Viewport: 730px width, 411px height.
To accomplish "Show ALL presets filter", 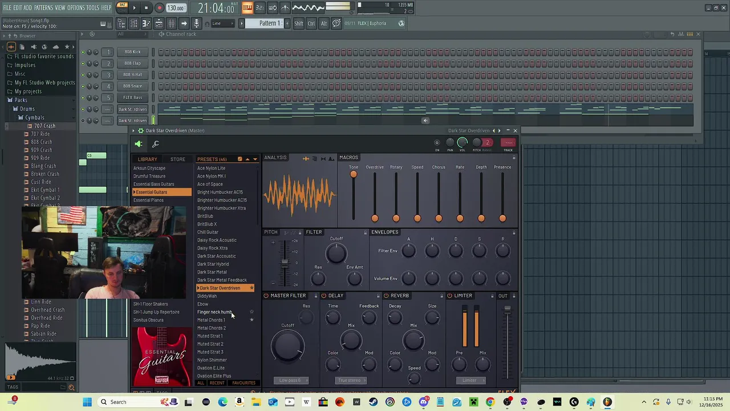I will point(201,383).
